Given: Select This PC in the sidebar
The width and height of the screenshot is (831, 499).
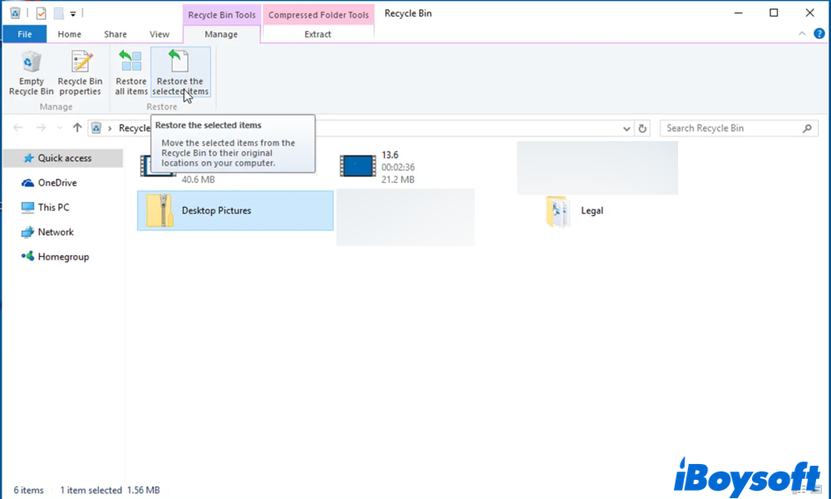Looking at the screenshot, I should 53,208.
